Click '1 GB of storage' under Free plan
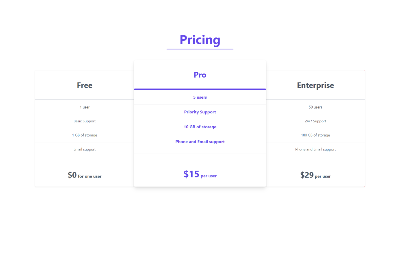Image resolution: width=400 pixels, height=263 pixels. tap(84, 135)
